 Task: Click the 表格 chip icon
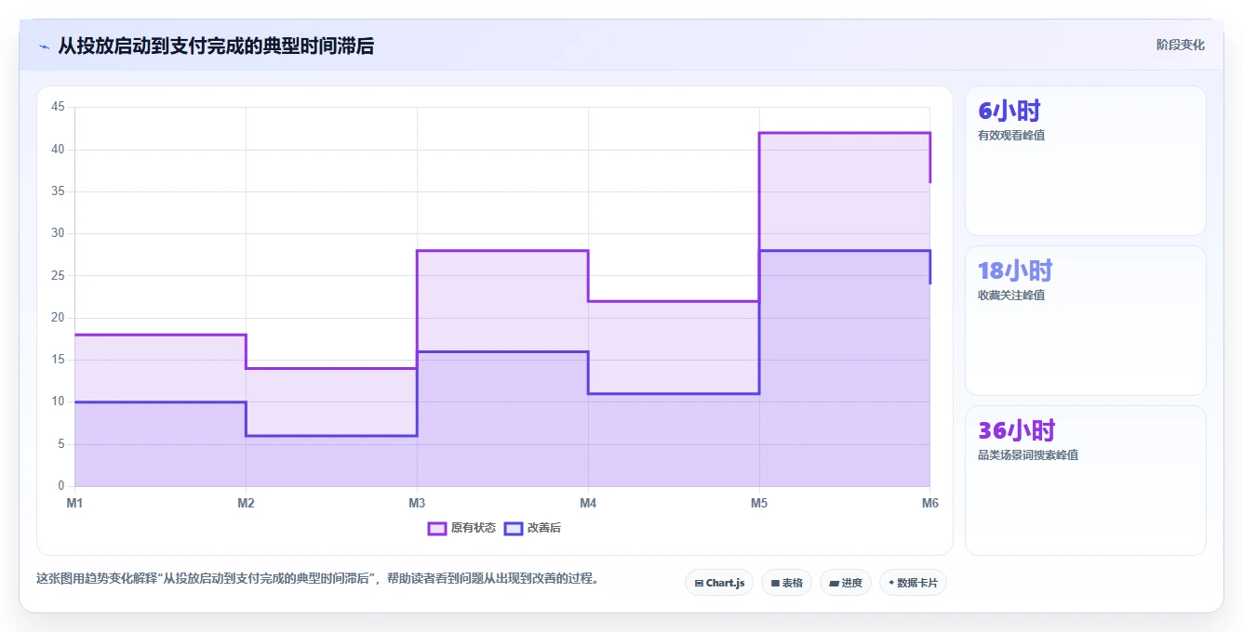[x=775, y=584]
